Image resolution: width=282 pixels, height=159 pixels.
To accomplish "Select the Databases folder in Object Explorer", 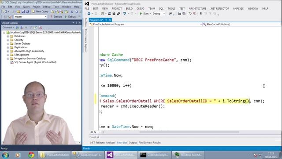I will 20,36.
